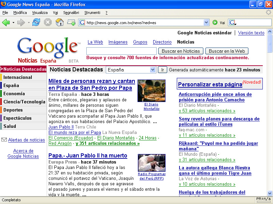Viewport: 273px width, 204px height.
Task: Open the Home page icon
Action: (59, 22)
